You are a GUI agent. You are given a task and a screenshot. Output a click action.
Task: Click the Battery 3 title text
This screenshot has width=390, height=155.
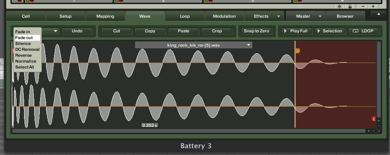196,146
